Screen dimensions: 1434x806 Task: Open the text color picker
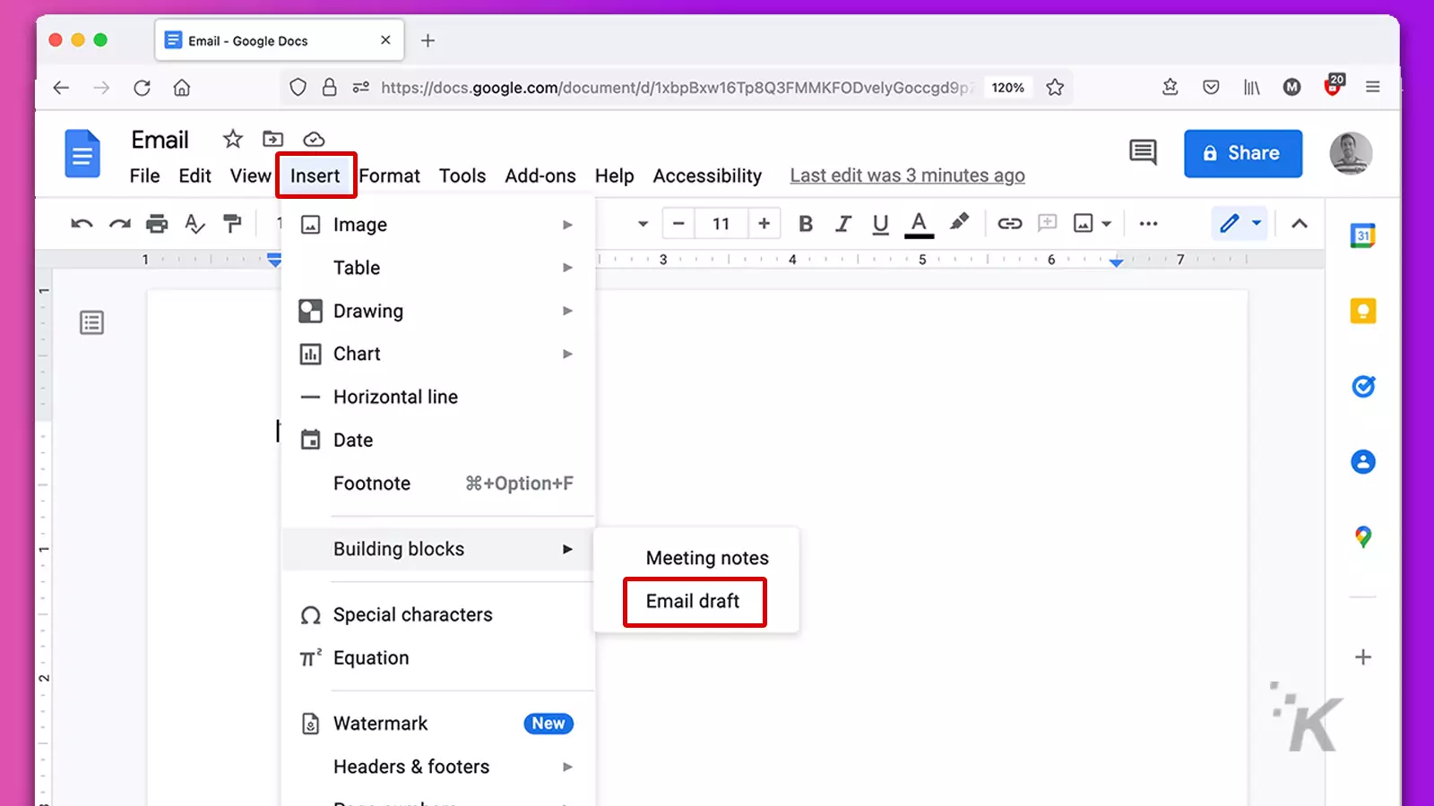(919, 224)
